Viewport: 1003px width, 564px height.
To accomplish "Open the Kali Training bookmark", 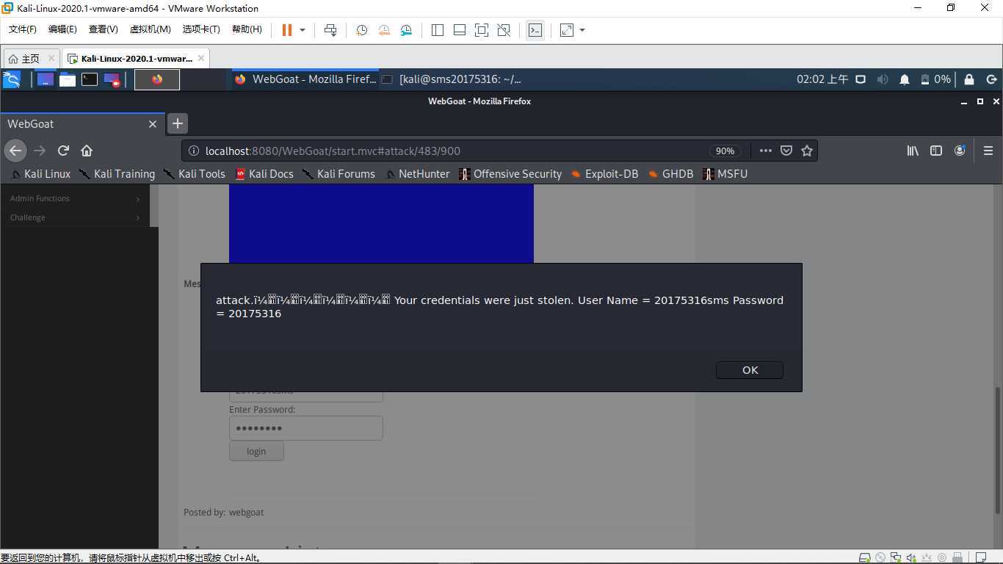I will (117, 174).
